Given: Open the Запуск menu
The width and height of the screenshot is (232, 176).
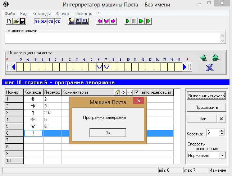Looking at the screenshot, I should pyautogui.click(x=63, y=14).
